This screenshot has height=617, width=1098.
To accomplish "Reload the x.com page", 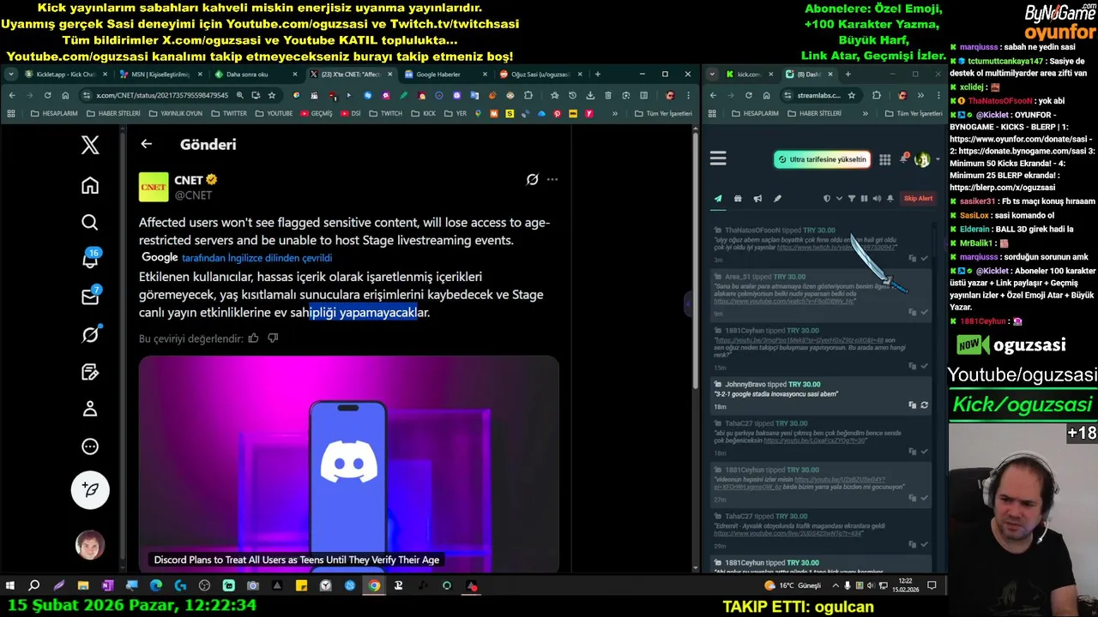I will tap(47, 95).
